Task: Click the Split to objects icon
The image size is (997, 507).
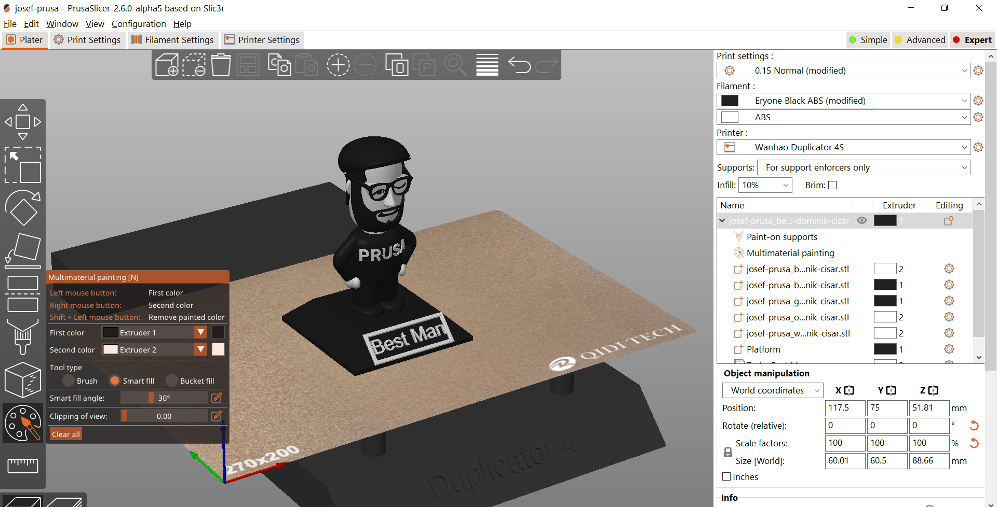Action: [397, 65]
